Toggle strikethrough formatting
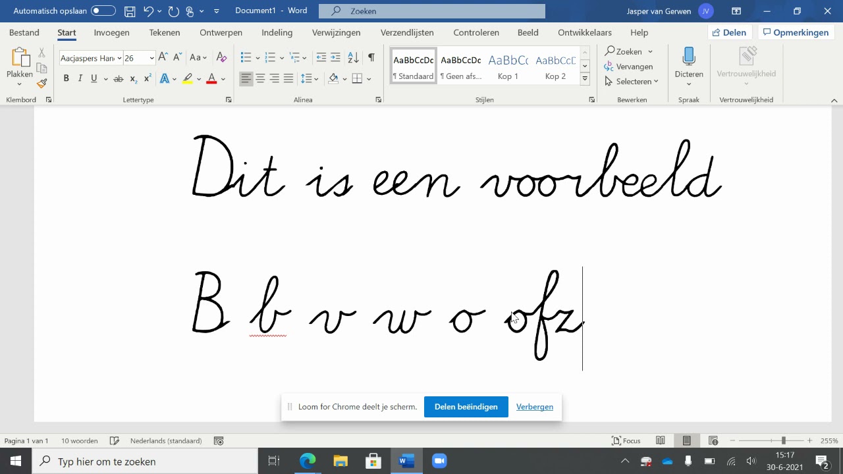 119,78
